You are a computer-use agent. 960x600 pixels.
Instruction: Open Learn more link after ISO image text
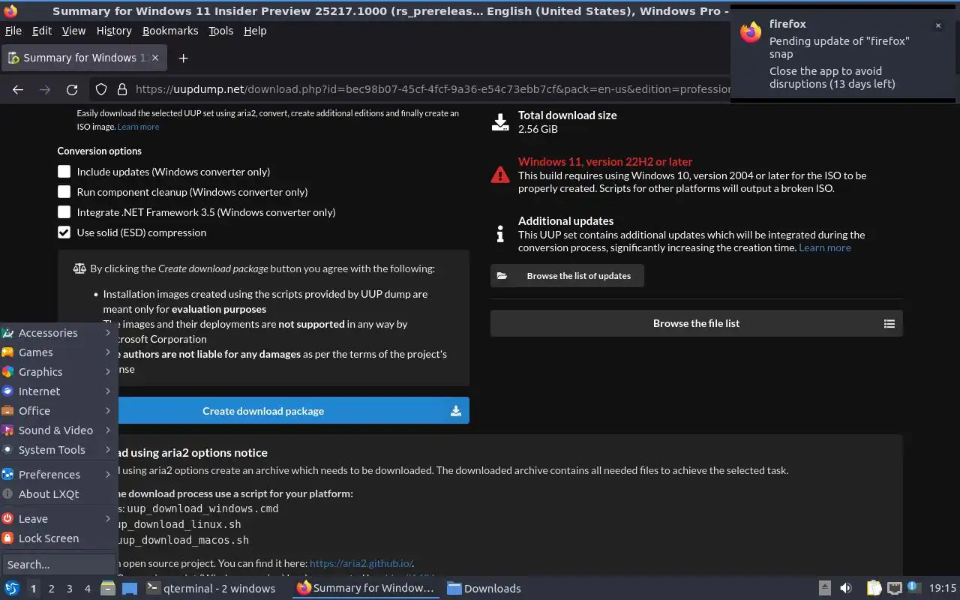pyautogui.click(x=138, y=127)
